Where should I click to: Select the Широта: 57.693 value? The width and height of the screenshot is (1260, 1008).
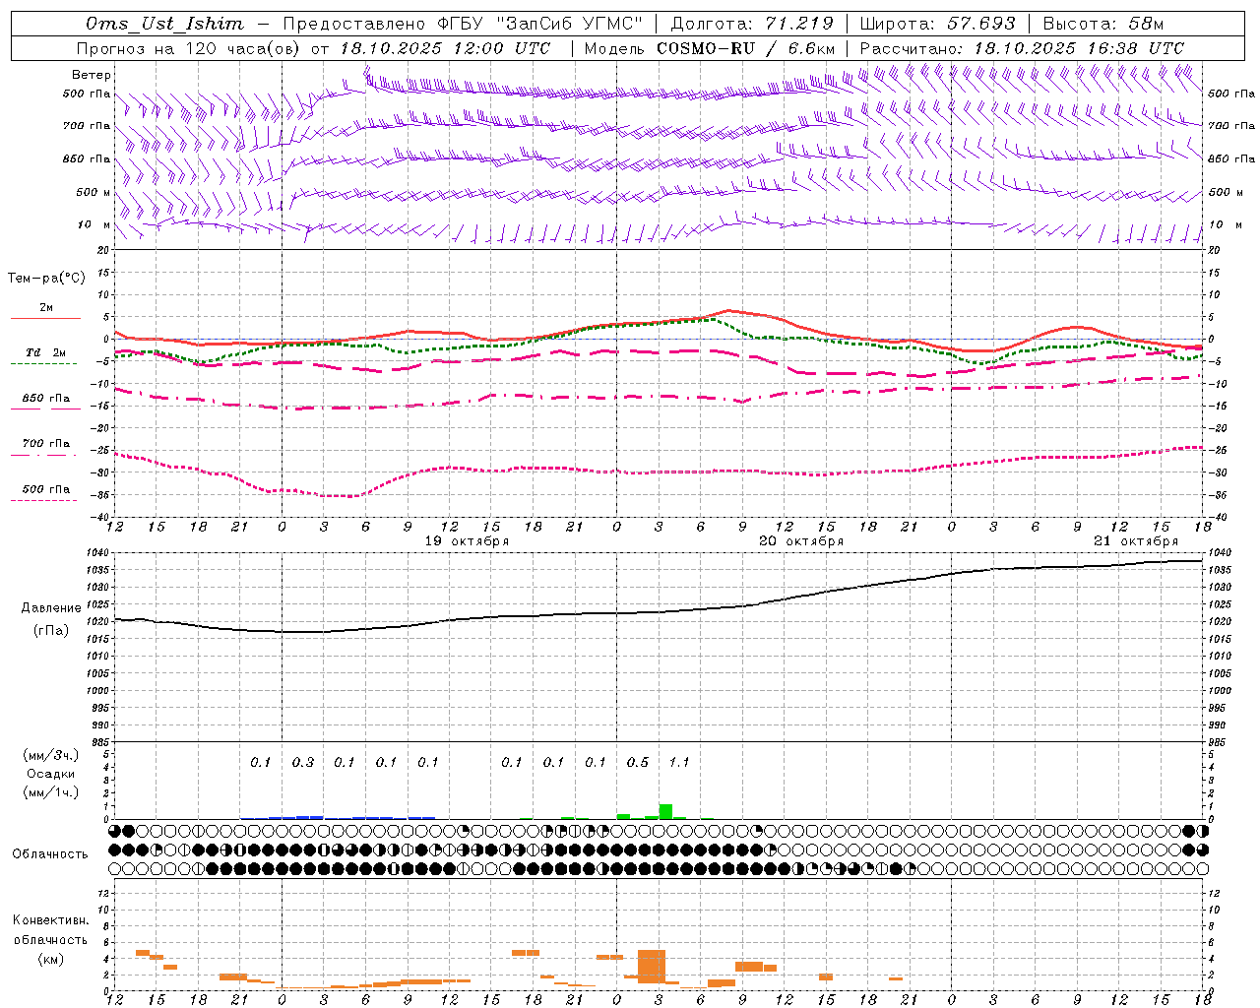(x=937, y=23)
